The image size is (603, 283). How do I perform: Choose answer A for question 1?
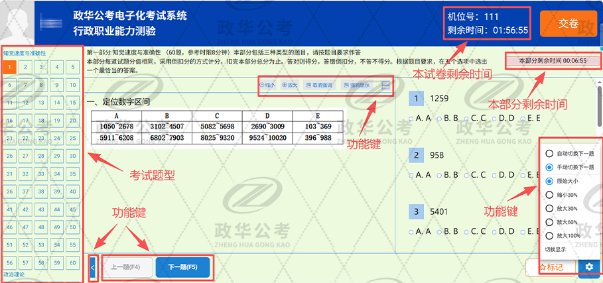click(420, 118)
